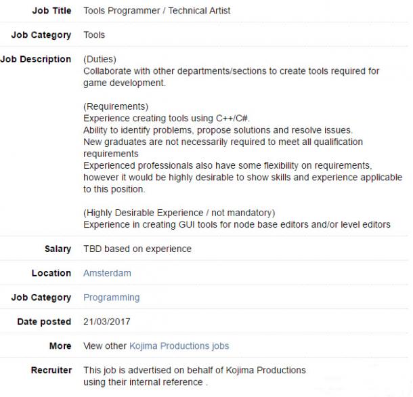Click the More label
413x397 pixels.
60,346
